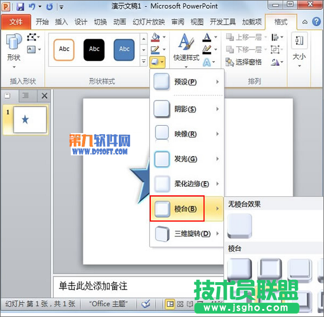
Task: Click the 上移一层 bring forward button
Action: point(246,37)
